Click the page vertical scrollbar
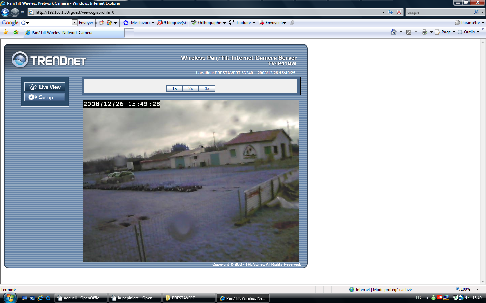This screenshot has width=486, height=303. point(482,162)
